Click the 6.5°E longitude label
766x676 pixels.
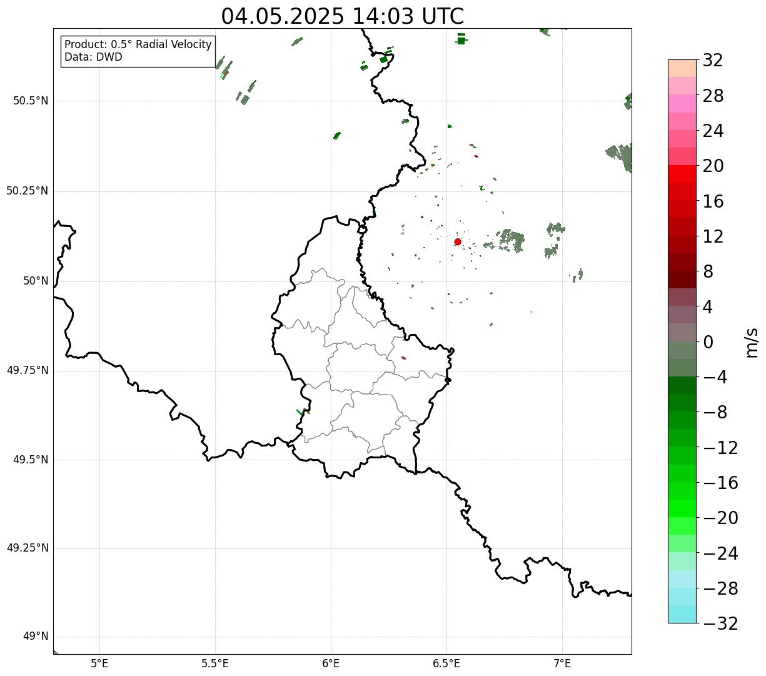pos(446,663)
